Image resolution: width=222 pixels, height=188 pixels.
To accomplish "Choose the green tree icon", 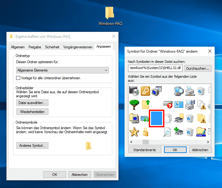I will [x=134, y=105].
